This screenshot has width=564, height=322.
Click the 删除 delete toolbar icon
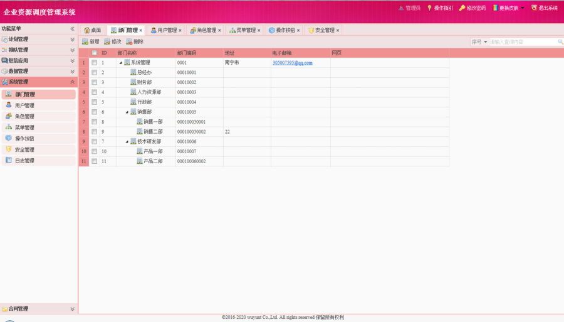click(129, 42)
